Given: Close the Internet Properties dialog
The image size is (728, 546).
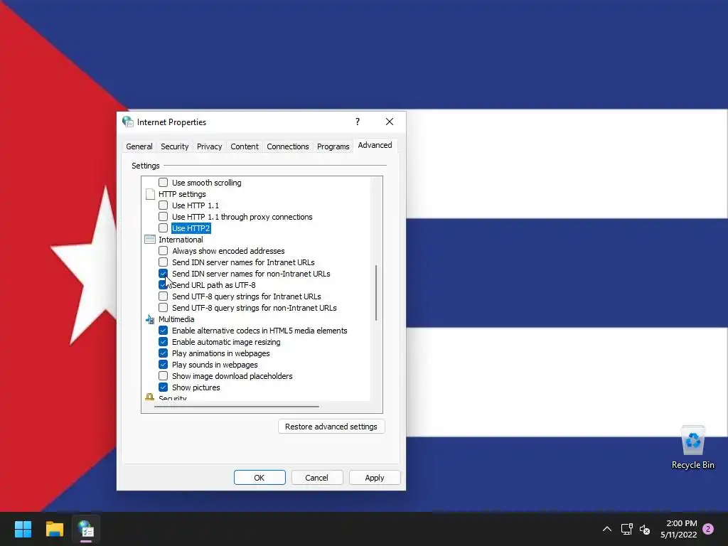Looking at the screenshot, I should [x=390, y=122].
